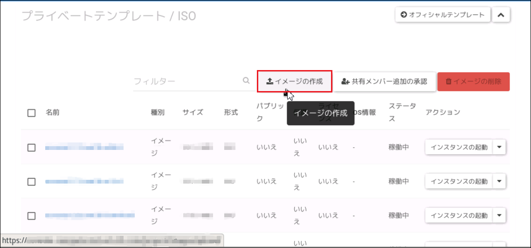The height and width of the screenshot is (248, 531).
Task: Open the second row image name link
Action: click(x=84, y=181)
